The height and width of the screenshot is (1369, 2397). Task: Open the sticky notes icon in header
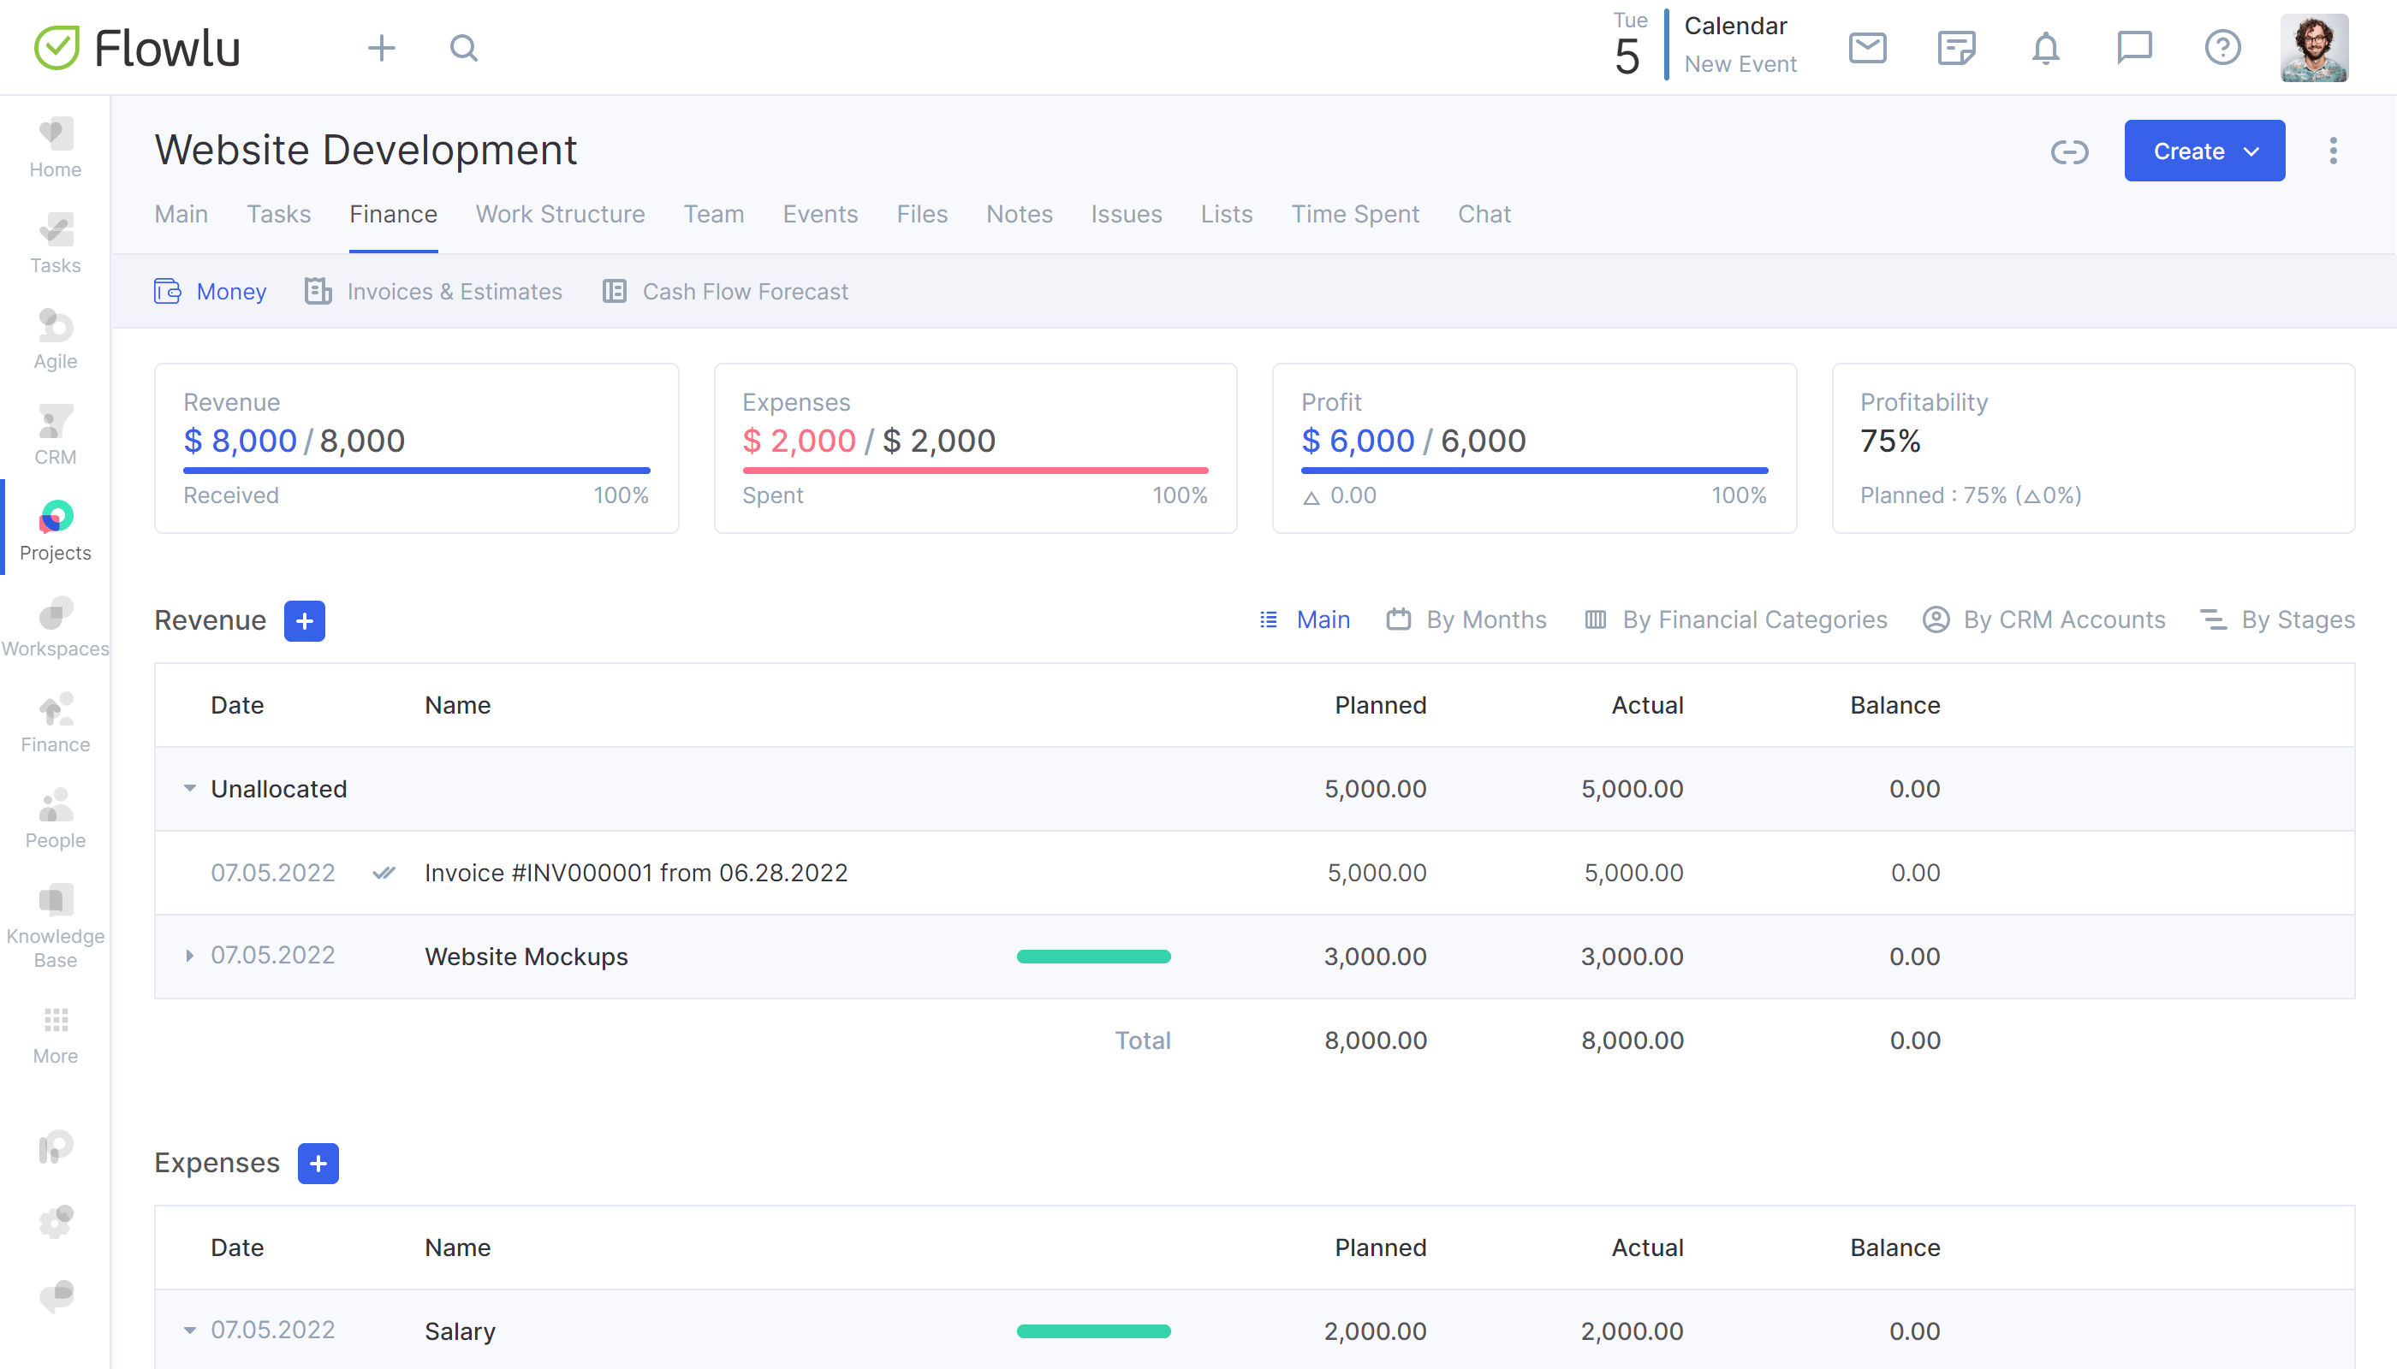pyautogui.click(x=1957, y=47)
